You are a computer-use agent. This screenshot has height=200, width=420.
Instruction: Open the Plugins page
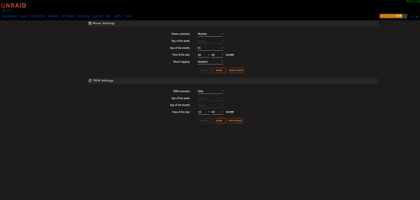click(83, 16)
